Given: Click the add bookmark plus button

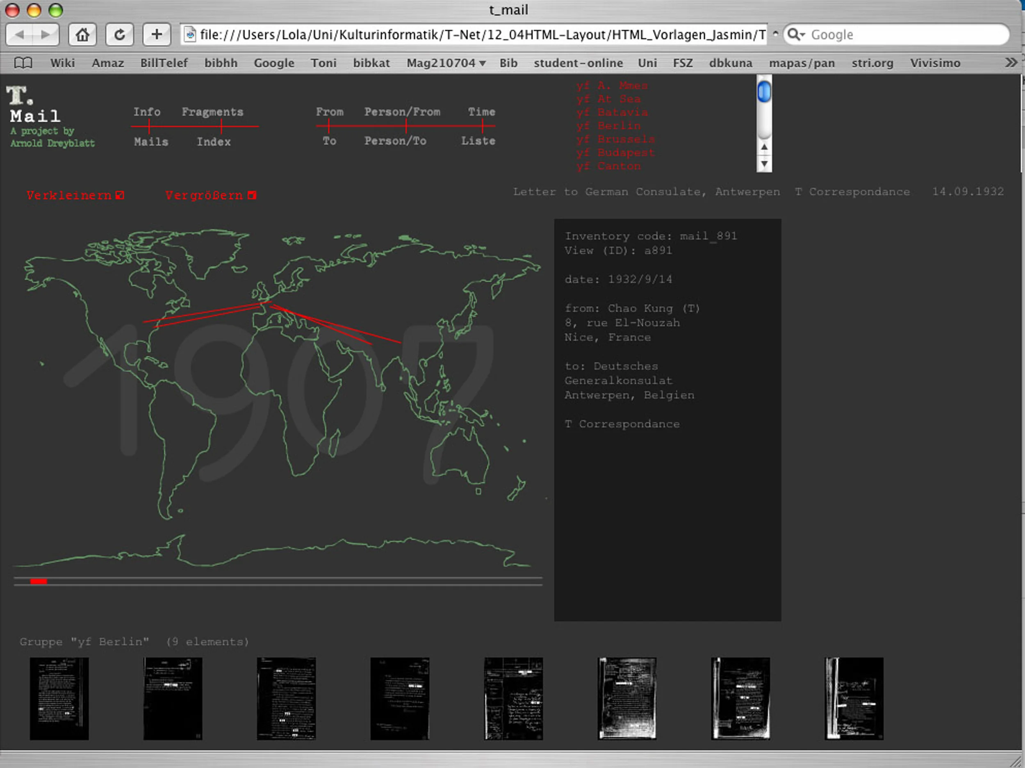Looking at the screenshot, I should tap(157, 35).
